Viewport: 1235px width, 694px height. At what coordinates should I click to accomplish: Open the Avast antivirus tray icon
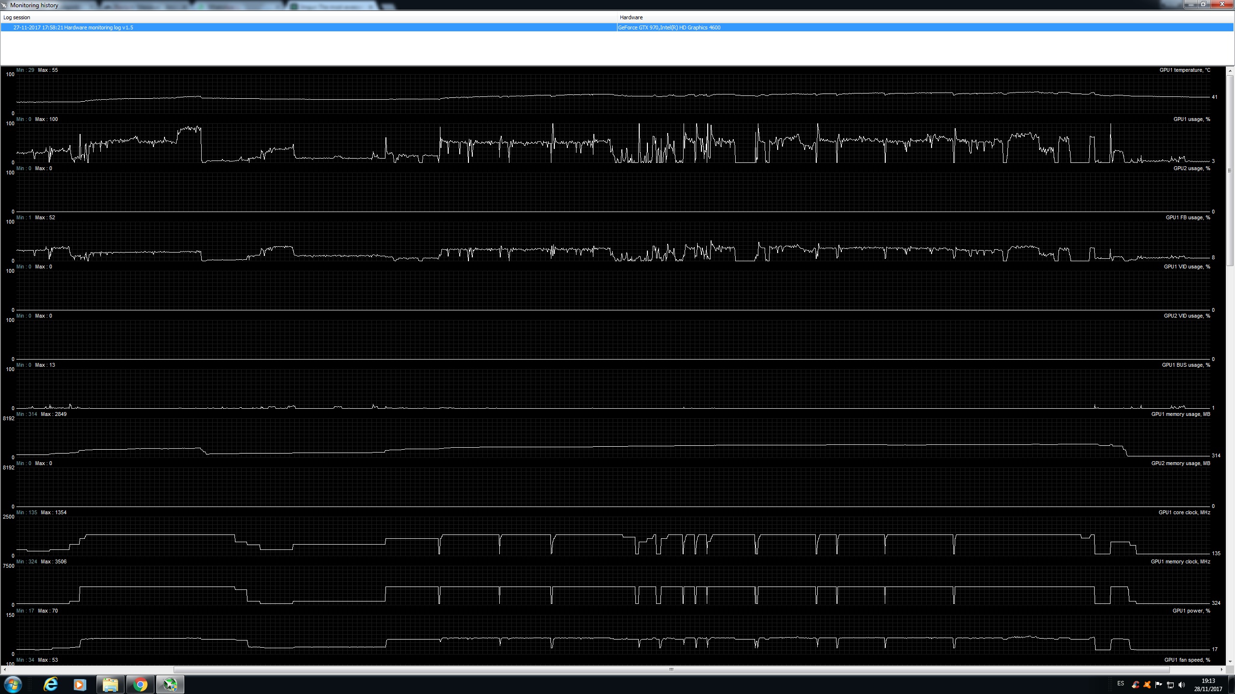1147,685
